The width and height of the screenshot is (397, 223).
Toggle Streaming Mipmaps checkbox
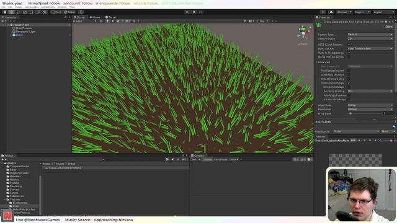pos(349,75)
